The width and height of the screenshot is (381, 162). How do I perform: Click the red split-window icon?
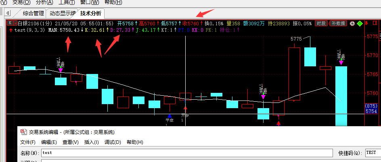(374, 23)
